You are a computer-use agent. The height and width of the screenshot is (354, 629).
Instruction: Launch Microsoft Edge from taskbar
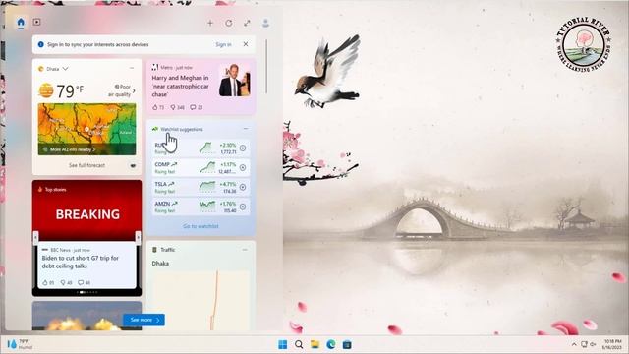[331, 344]
